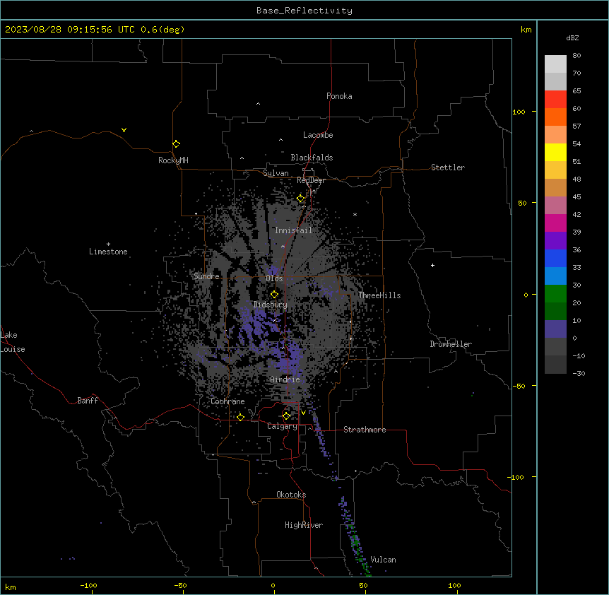Click the 80 value at the legend top
Screen dimensions: 609x595
[577, 56]
